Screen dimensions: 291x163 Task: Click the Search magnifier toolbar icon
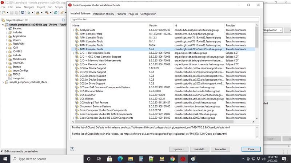pyautogui.click(x=56, y=13)
